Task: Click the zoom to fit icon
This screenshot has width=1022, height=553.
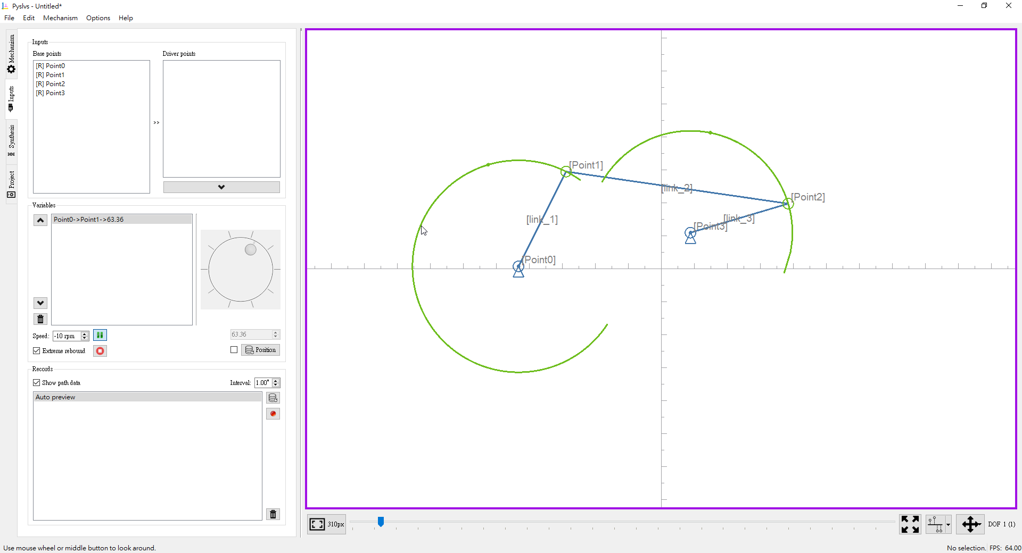Action: click(317, 524)
